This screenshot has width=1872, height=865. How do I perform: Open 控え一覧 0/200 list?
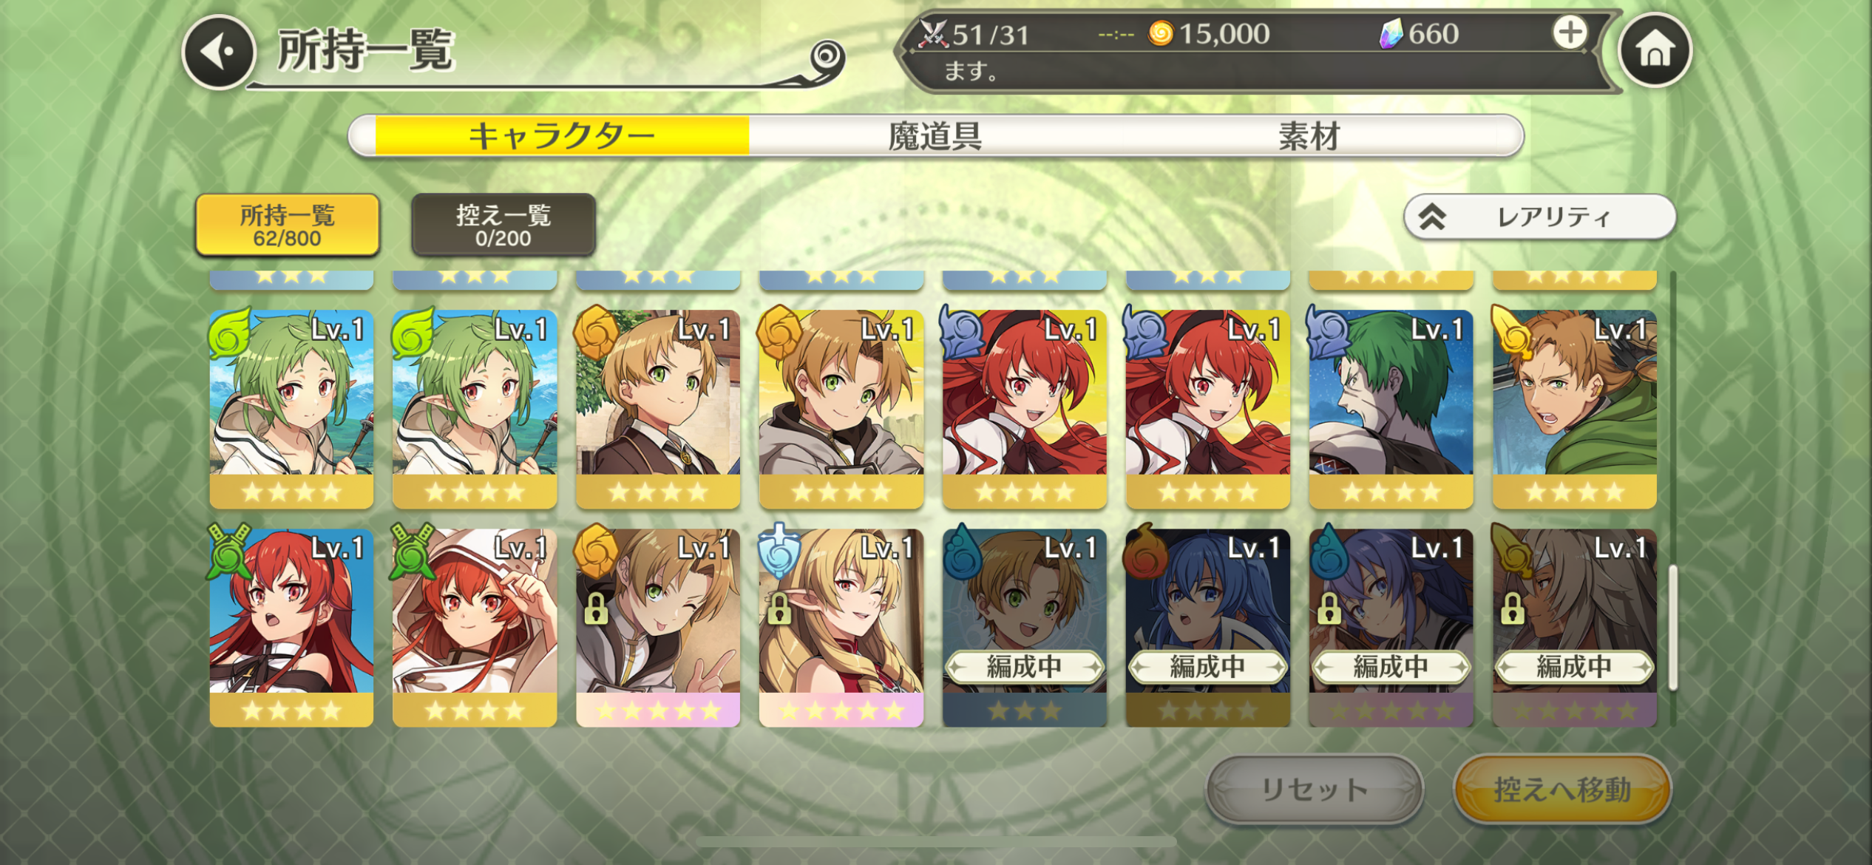click(503, 225)
